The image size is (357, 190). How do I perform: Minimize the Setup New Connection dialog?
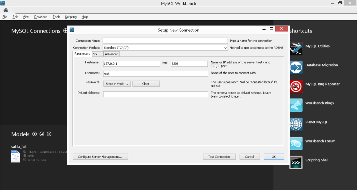coord(264,29)
